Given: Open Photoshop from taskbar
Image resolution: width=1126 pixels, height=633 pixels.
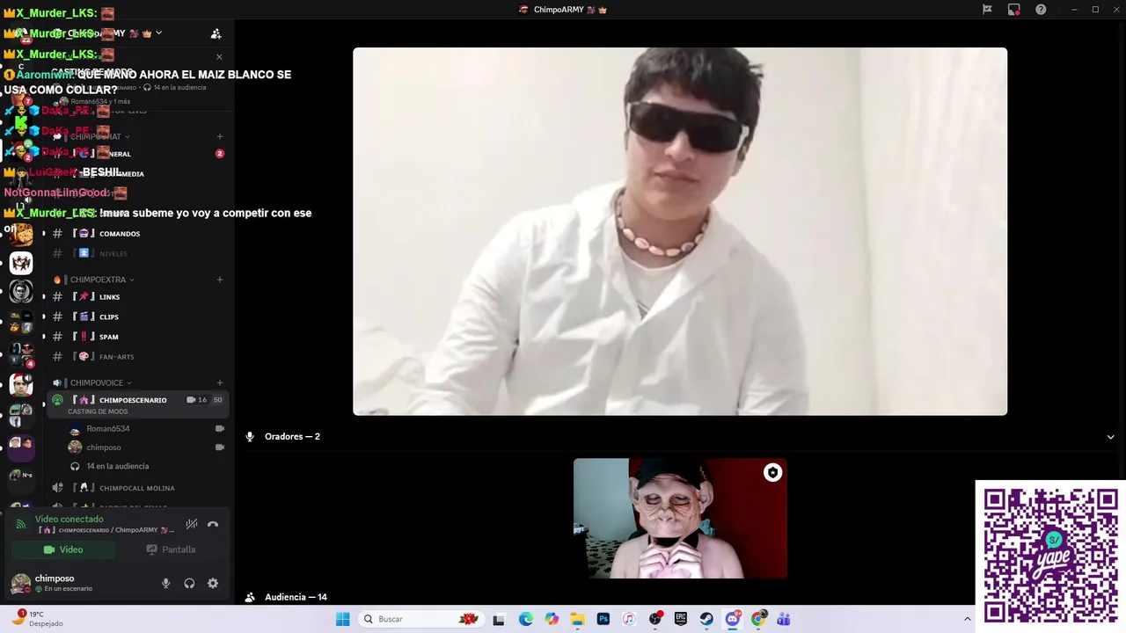Looking at the screenshot, I should pyautogui.click(x=603, y=620).
